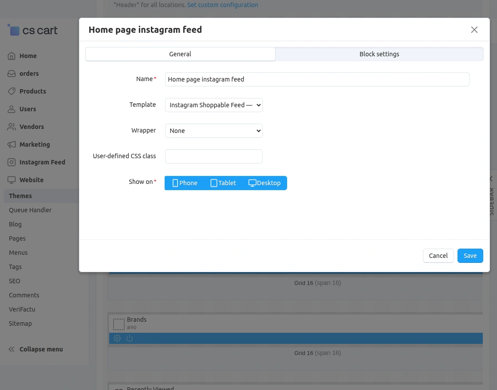Screen dimensions: 497x390
Task: Click the Marketing menu label
Action: pos(35,144)
